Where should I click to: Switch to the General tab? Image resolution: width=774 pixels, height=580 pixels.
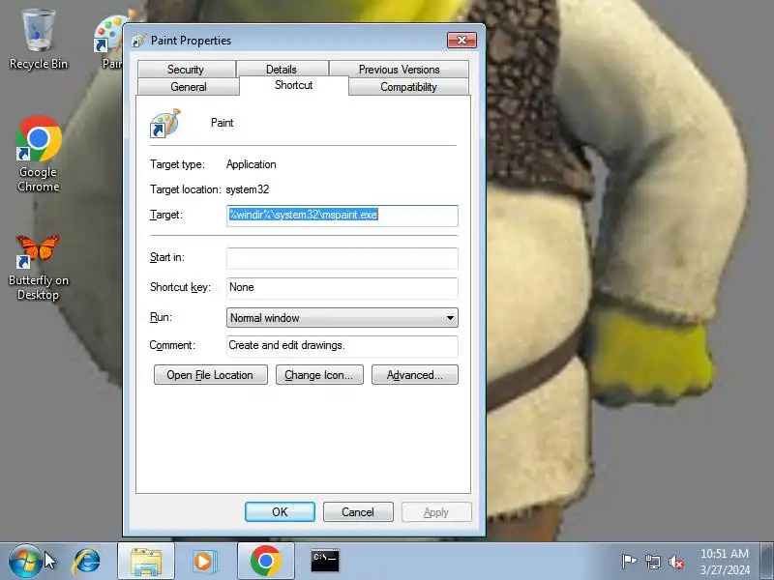(189, 87)
